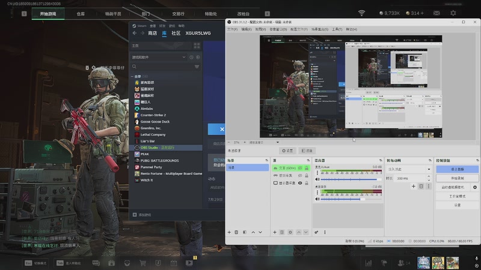Open 游戏和软件 dropdown in Steam library

[x=159, y=57]
